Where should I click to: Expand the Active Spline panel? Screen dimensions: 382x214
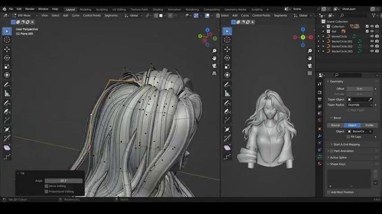point(338,158)
